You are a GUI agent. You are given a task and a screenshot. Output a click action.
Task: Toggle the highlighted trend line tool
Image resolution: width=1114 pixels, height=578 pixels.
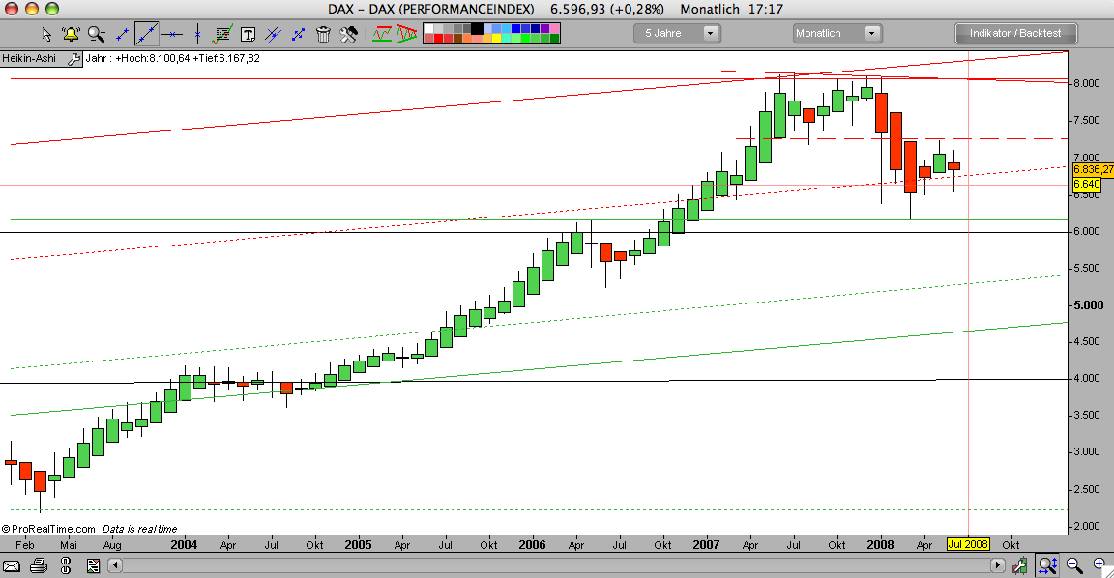147,34
